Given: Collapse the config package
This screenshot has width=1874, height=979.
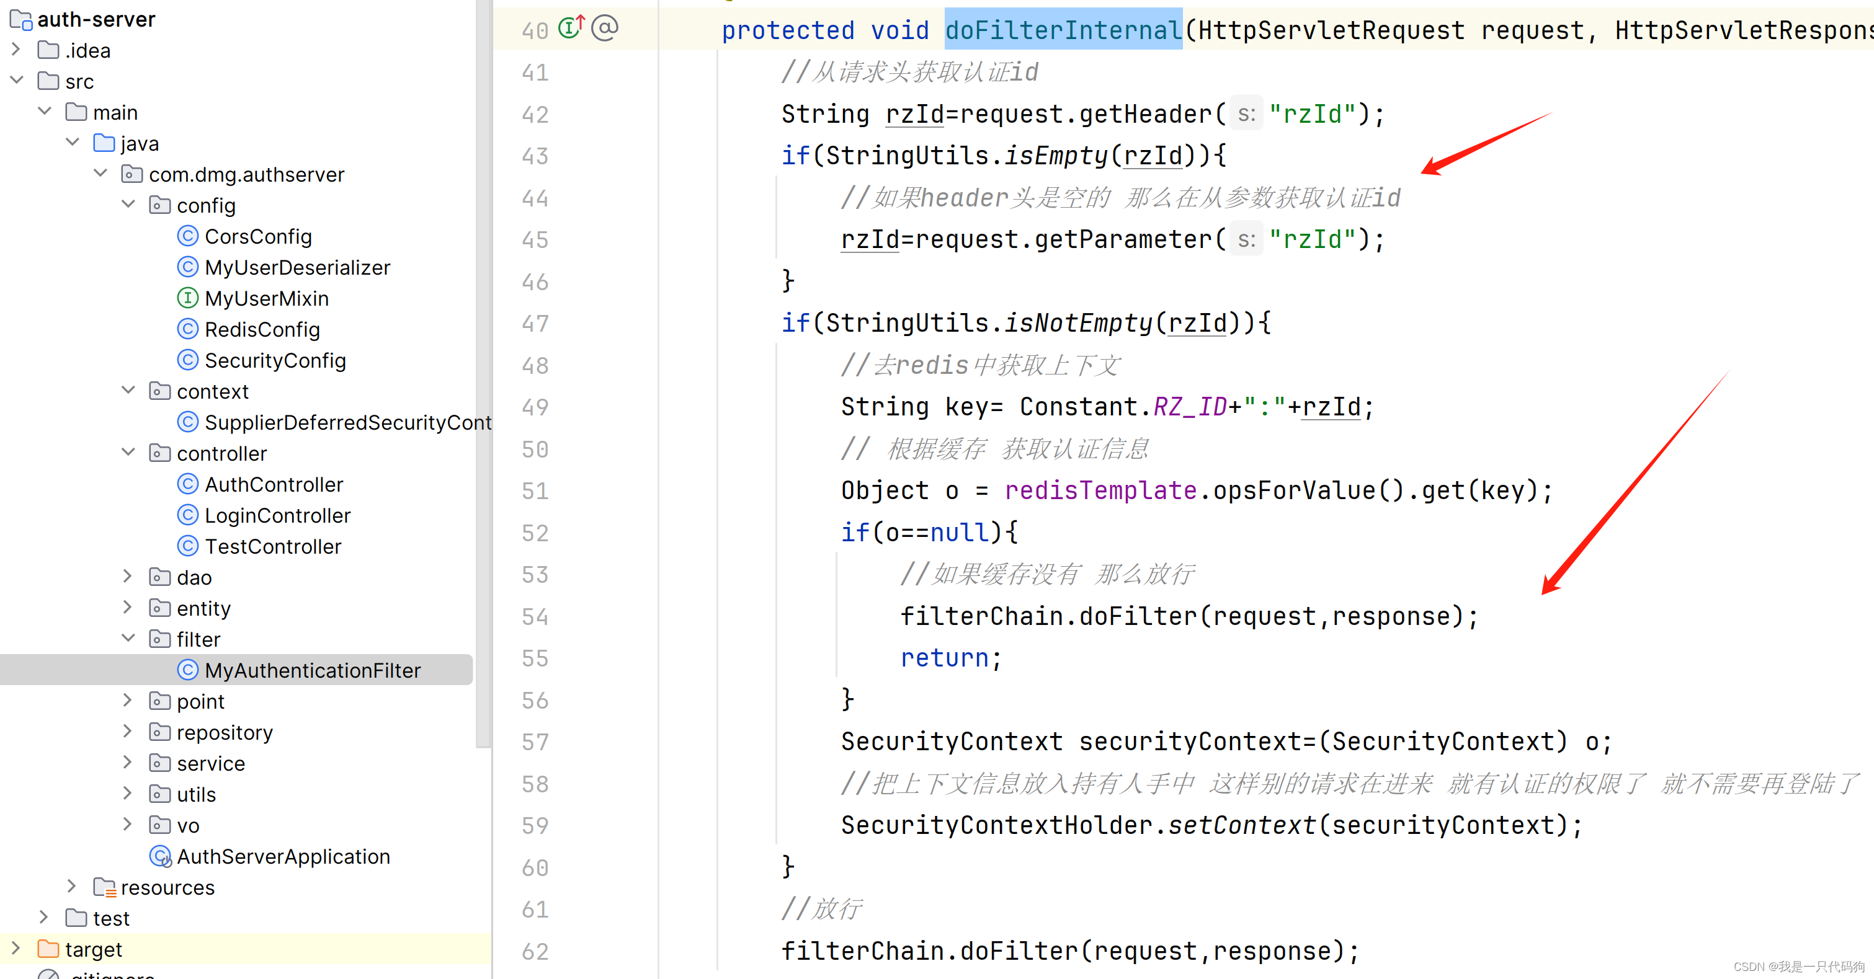Looking at the screenshot, I should (x=129, y=205).
